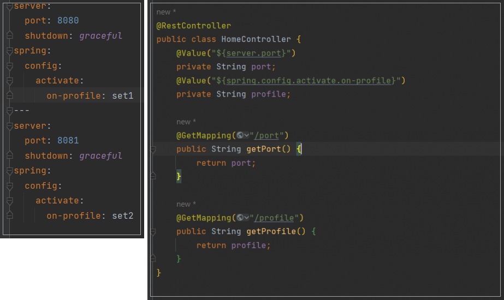504x300 pixels.
Task: Click the "new *" hint above getProfile mapping
Action: click(x=186, y=204)
